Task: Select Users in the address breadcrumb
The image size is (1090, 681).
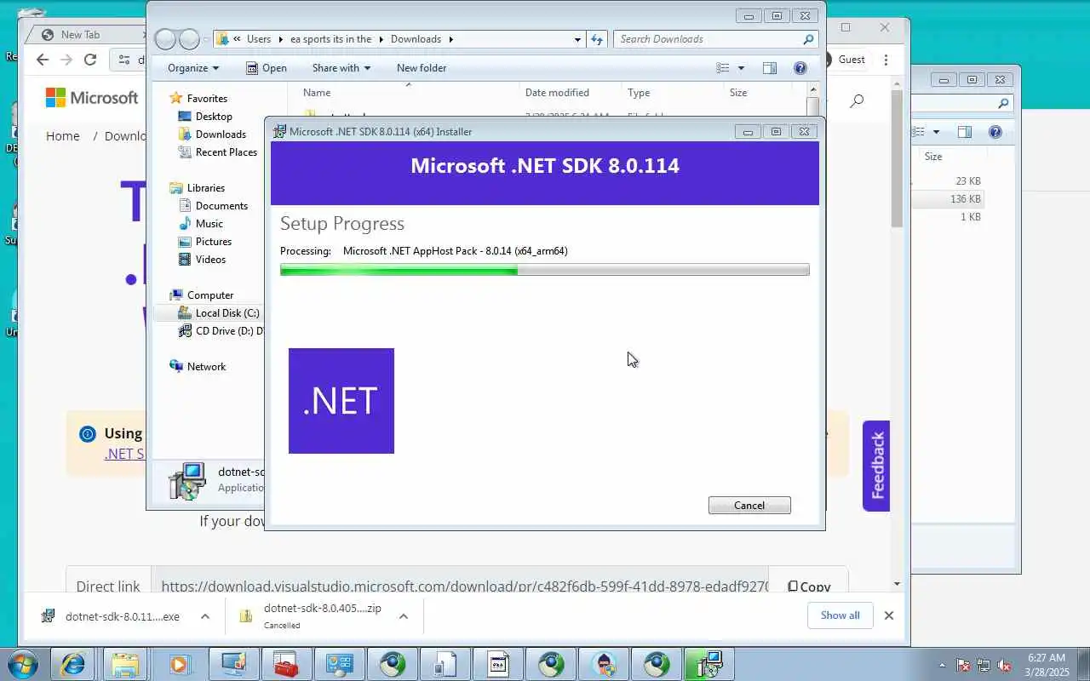Action: [x=259, y=39]
